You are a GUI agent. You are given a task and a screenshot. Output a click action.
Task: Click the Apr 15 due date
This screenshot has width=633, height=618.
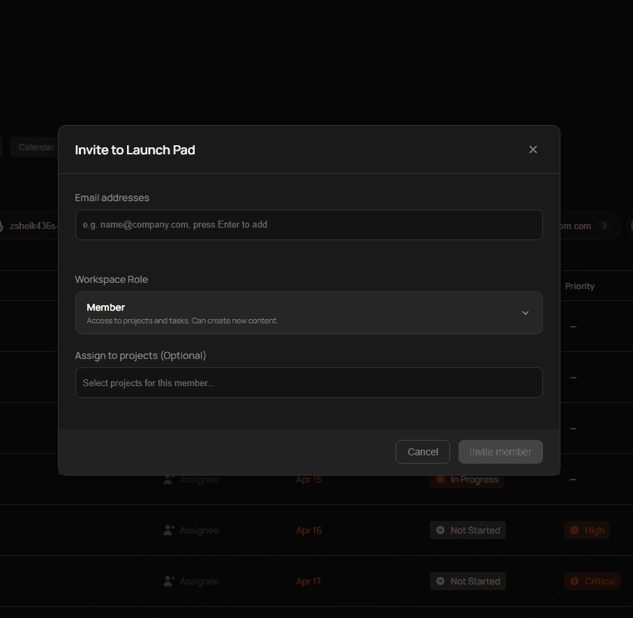point(309,480)
